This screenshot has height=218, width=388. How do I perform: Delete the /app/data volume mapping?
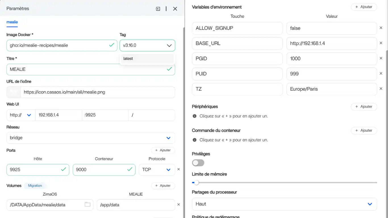tap(178, 204)
